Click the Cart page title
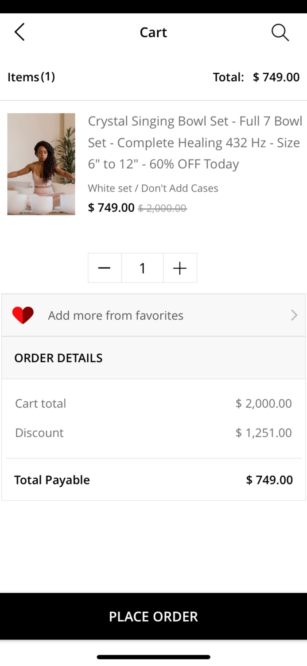Image resolution: width=307 pixels, height=666 pixels. tap(153, 32)
